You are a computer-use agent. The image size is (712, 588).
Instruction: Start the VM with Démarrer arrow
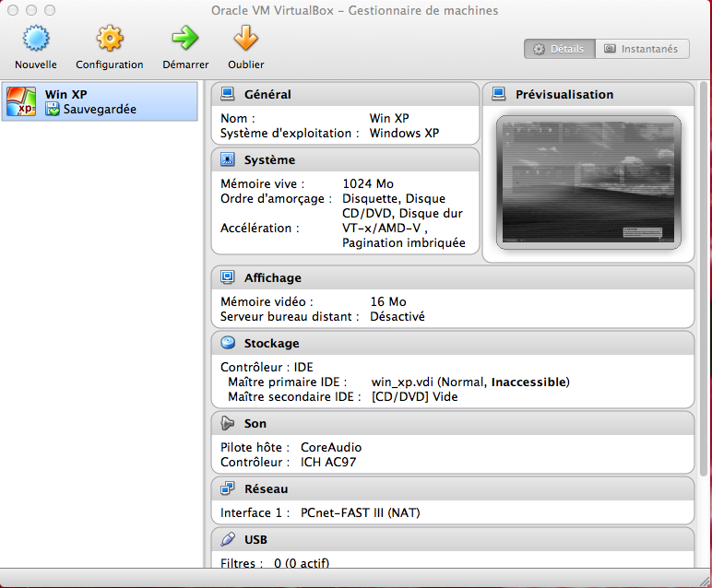click(x=185, y=38)
